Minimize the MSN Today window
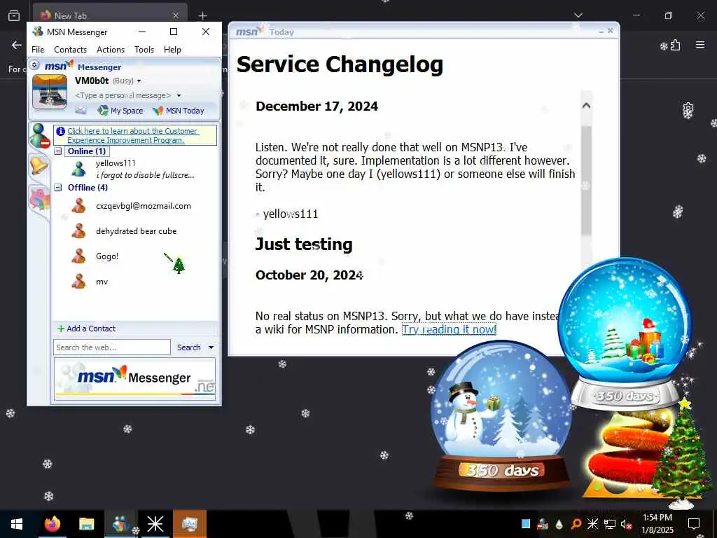The image size is (717, 538). point(601,32)
